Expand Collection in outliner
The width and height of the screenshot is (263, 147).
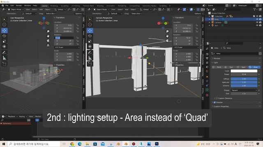pos(210,16)
